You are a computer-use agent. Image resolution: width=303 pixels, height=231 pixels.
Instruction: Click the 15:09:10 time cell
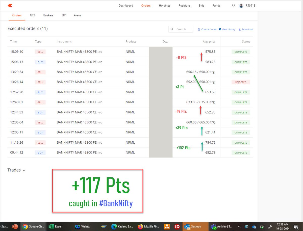(x=17, y=52)
